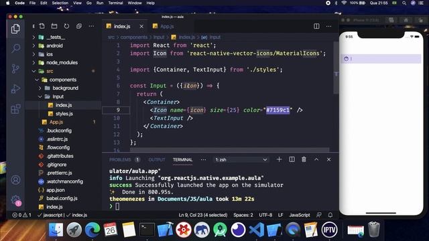Open the Manage gear menu

(15, 200)
